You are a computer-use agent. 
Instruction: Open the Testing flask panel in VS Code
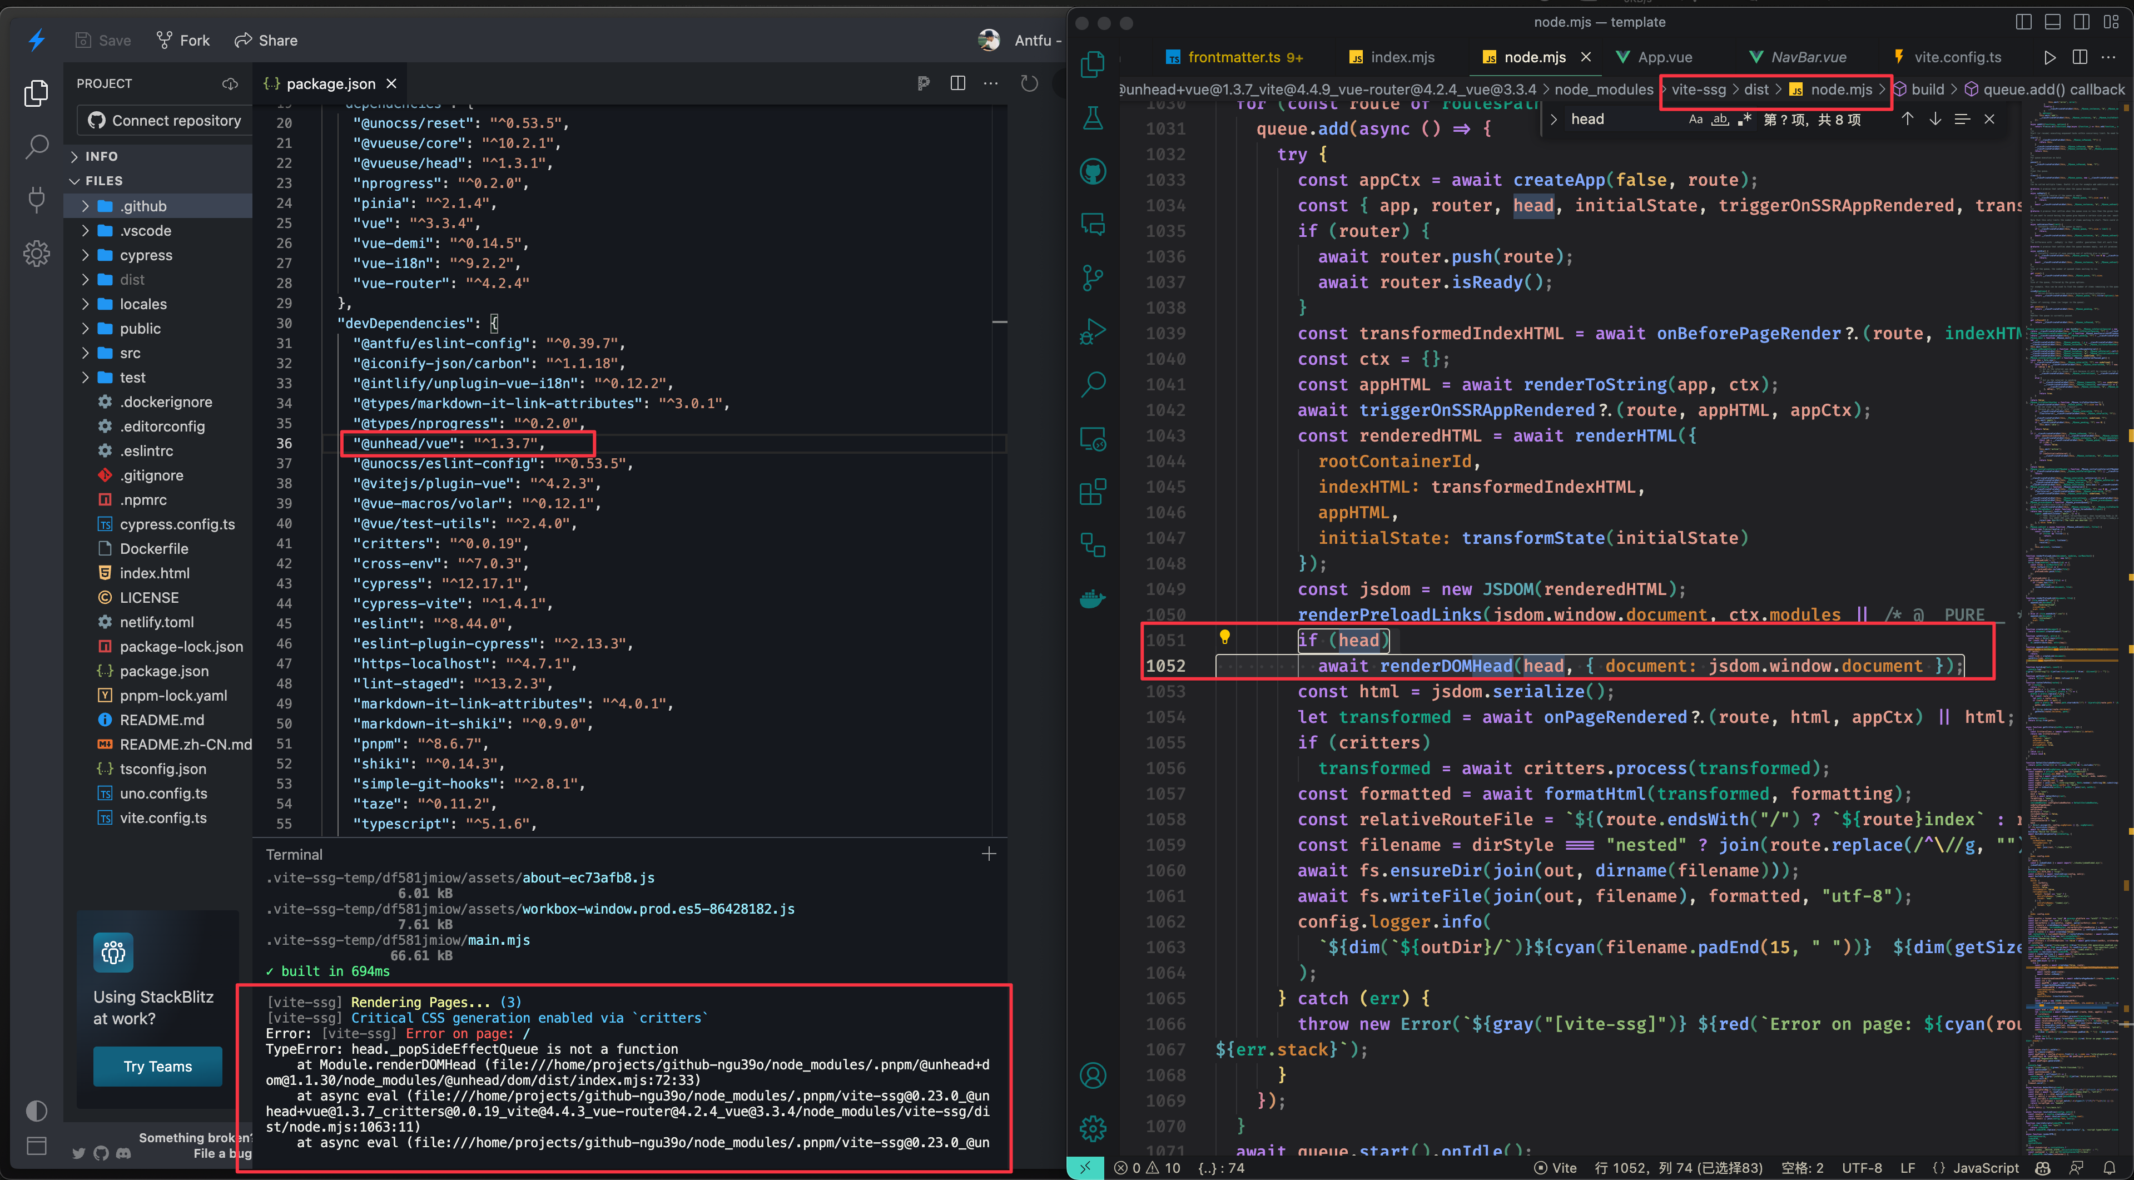pyautogui.click(x=1093, y=117)
